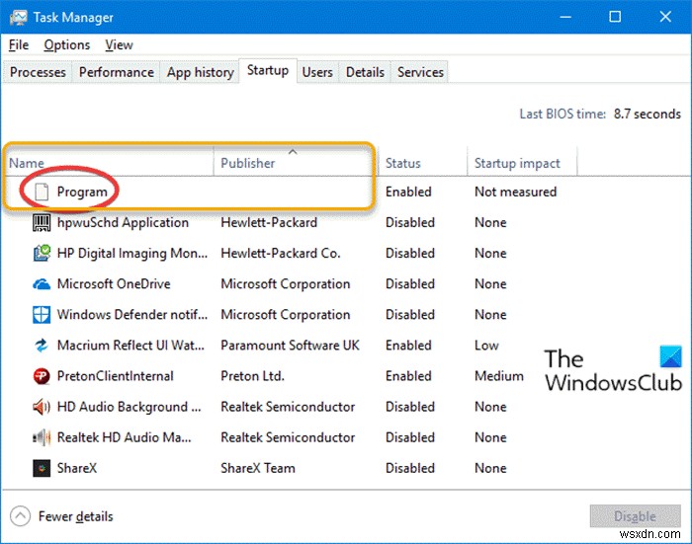Select the Program startup entry name
Image resolution: width=692 pixels, height=544 pixels.
(82, 192)
